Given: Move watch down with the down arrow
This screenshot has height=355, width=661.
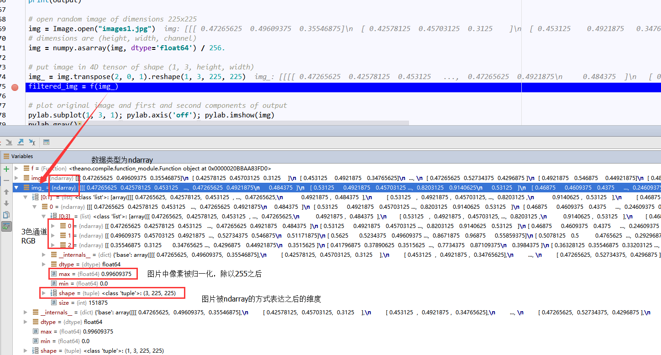Looking at the screenshot, I should point(6,203).
